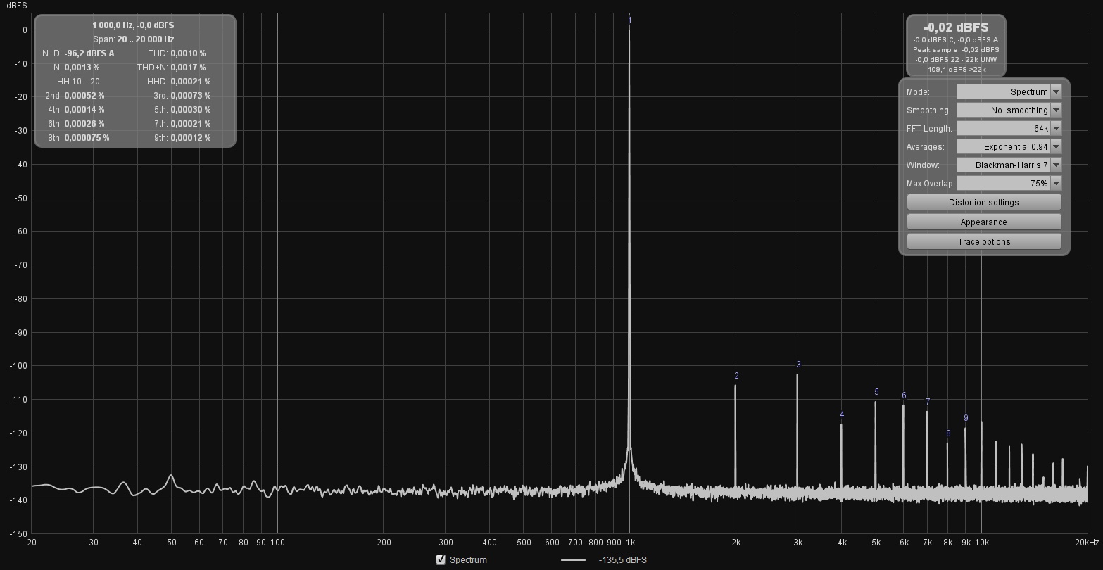
Task: Click the 5th harmonic 0,00030 % value
Action: click(x=190, y=110)
